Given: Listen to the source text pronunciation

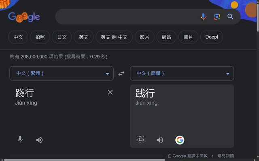Looking at the screenshot, I should point(39,140).
